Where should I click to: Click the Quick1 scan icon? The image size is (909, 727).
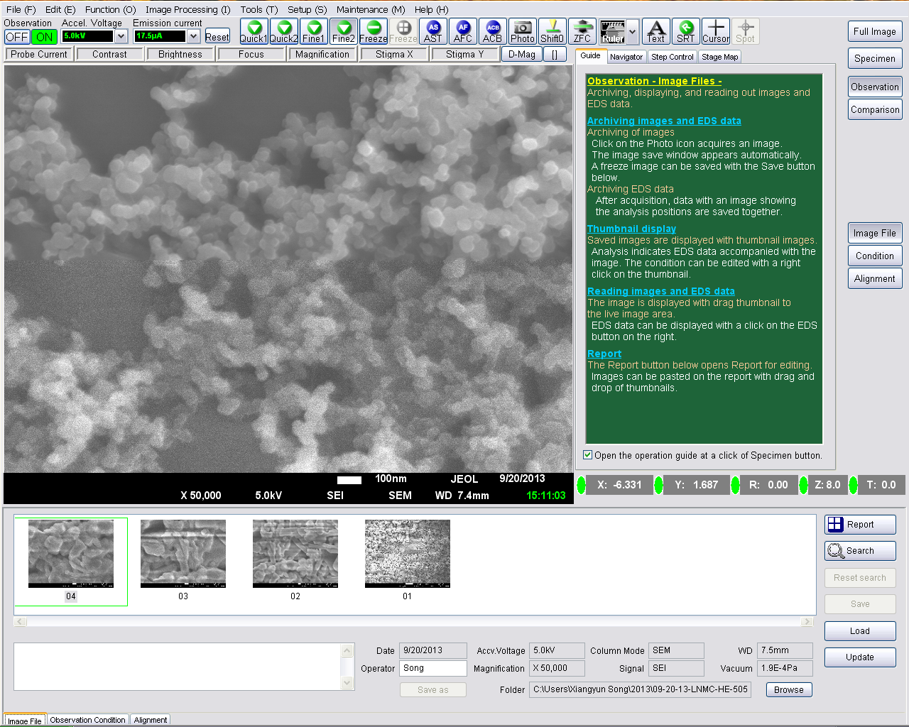click(x=254, y=31)
